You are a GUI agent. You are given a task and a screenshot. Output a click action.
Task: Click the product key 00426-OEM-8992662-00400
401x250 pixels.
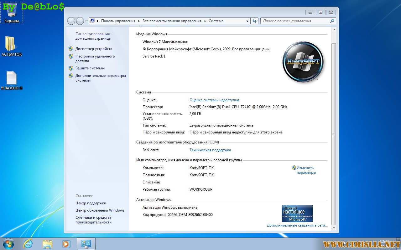[190, 215]
